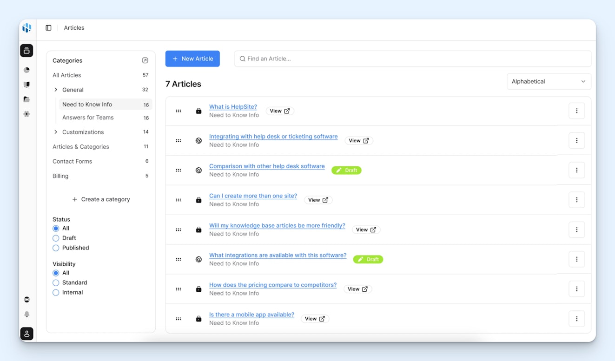Choose Internal visibility radio option
The image size is (615, 361).
pos(56,292)
